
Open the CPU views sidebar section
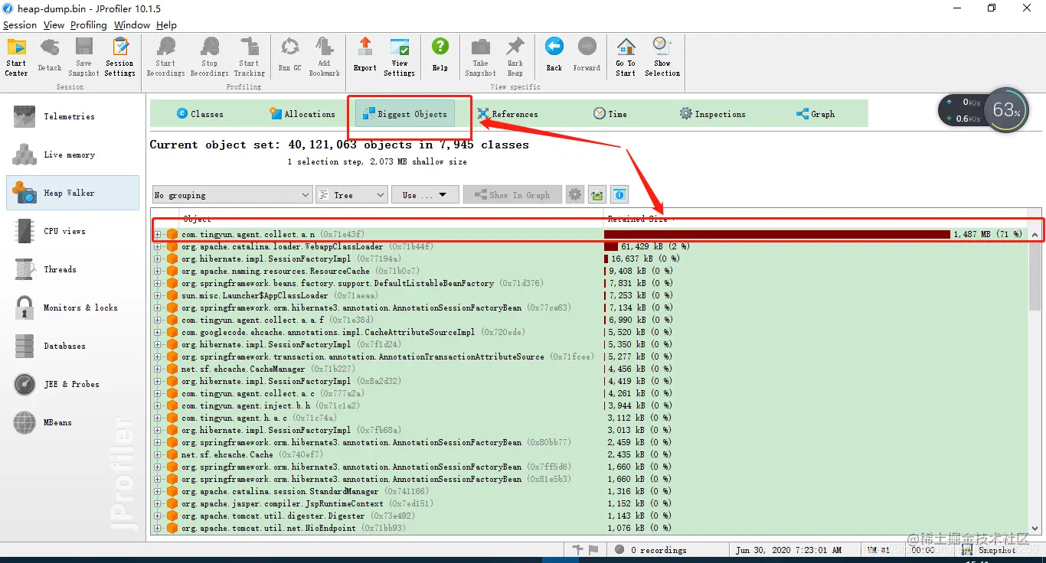pos(73,231)
